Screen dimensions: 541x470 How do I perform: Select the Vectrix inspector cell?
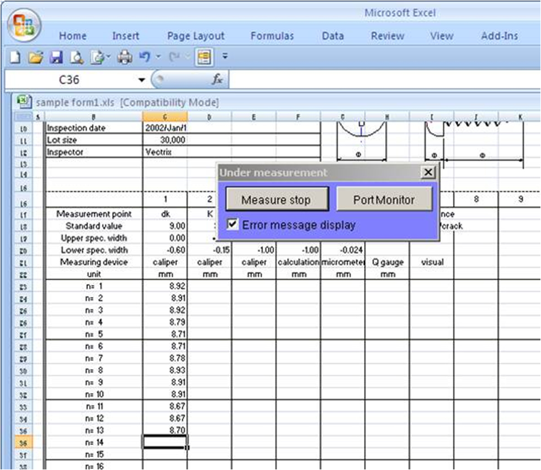[x=165, y=152]
